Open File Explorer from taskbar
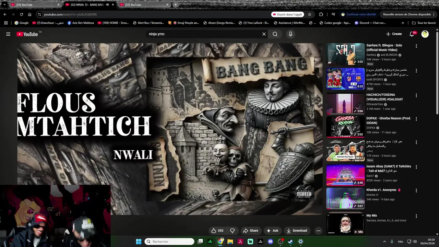This screenshot has height=247, width=439. (230, 242)
